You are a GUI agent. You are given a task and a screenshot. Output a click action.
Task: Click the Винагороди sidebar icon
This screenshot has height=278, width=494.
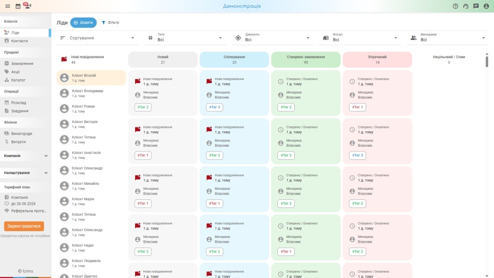[x=7, y=133]
